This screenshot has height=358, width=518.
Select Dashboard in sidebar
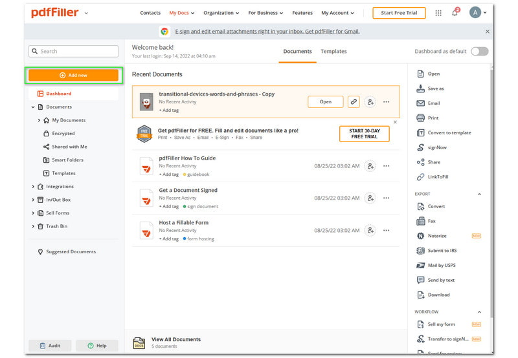click(73, 94)
